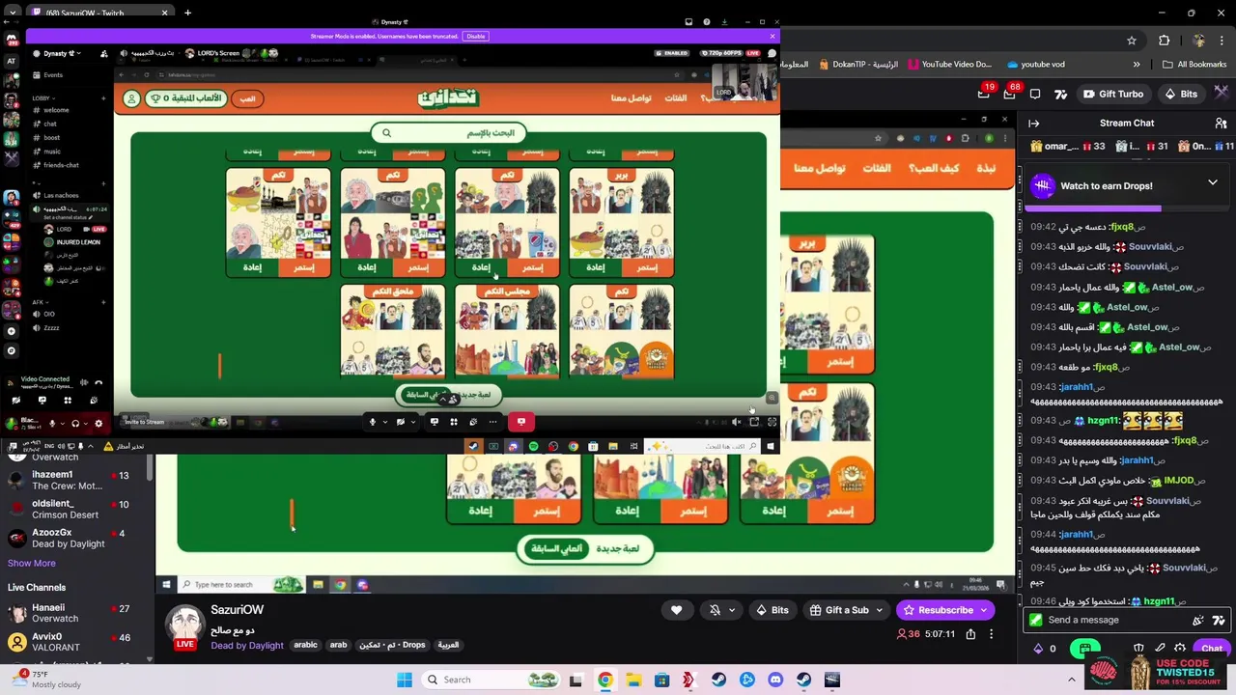The height and width of the screenshot is (695, 1236).
Task: Click Bits button under stream
Action: coord(772,610)
